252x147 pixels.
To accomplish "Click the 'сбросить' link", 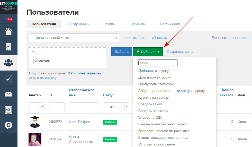I will 159,38.
